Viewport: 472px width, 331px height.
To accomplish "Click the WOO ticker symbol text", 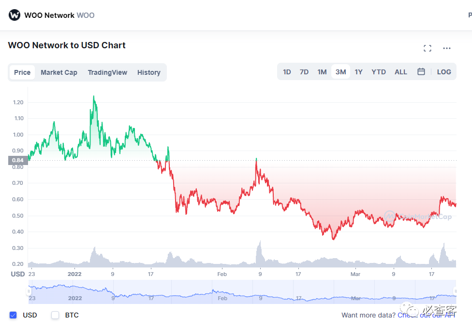I will (86, 15).
